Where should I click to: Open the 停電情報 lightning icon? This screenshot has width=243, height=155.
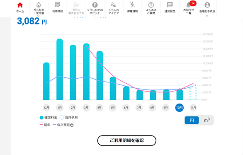[x=132, y=5]
